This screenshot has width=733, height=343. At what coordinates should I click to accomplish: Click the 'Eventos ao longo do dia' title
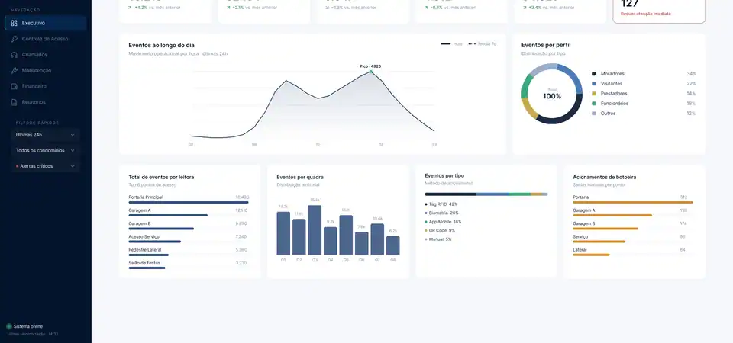click(x=161, y=45)
